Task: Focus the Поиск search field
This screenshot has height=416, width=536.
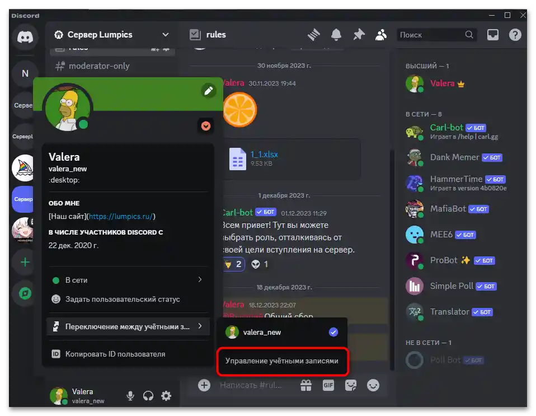Action: point(436,35)
